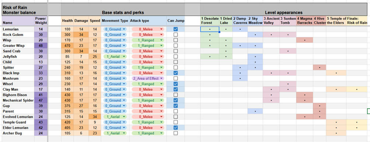This screenshot has width=370, height=142.
Task: Click the Level appearances section header
Action: [284, 13]
